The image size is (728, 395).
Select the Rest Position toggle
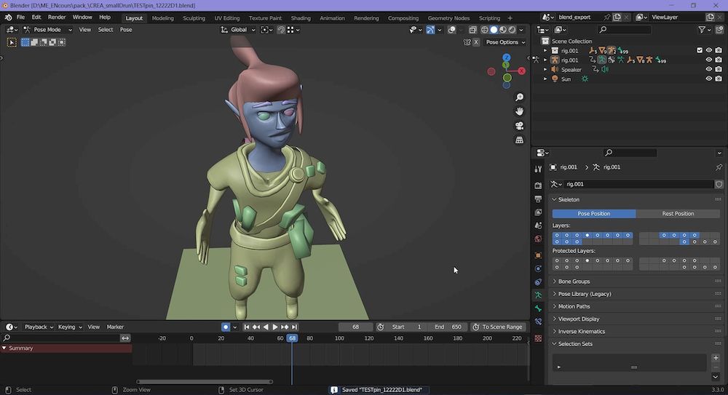click(x=678, y=214)
